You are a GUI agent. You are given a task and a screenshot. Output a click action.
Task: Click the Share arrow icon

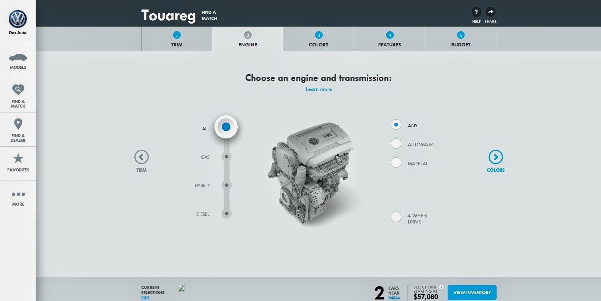pyautogui.click(x=491, y=12)
